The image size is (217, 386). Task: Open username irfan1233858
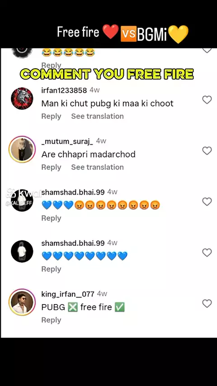pos(64,90)
